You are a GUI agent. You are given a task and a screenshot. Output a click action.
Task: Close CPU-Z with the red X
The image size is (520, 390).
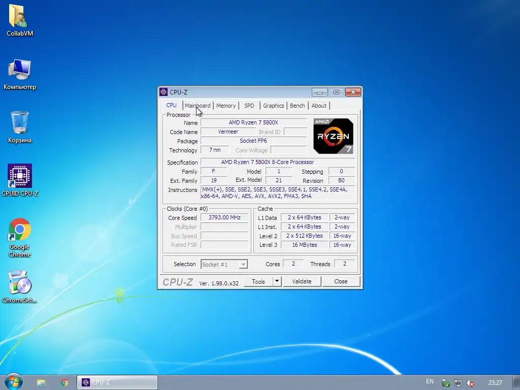point(353,92)
